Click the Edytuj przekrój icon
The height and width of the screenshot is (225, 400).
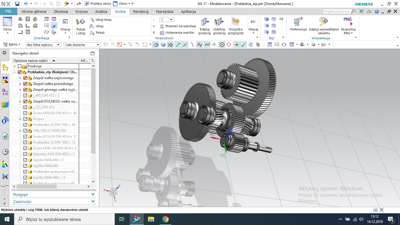(x=205, y=22)
